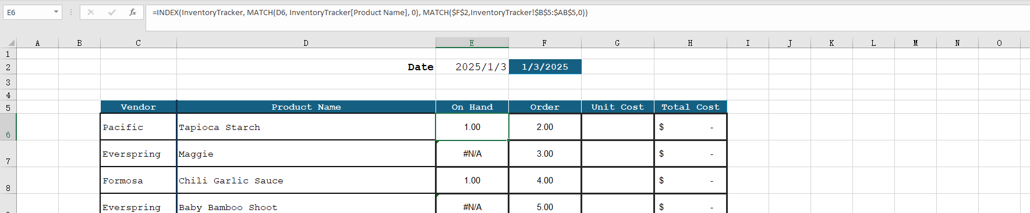Select the Chili Garlic Sauce cell
Screen dimensions: 1030x213
click(x=306, y=180)
